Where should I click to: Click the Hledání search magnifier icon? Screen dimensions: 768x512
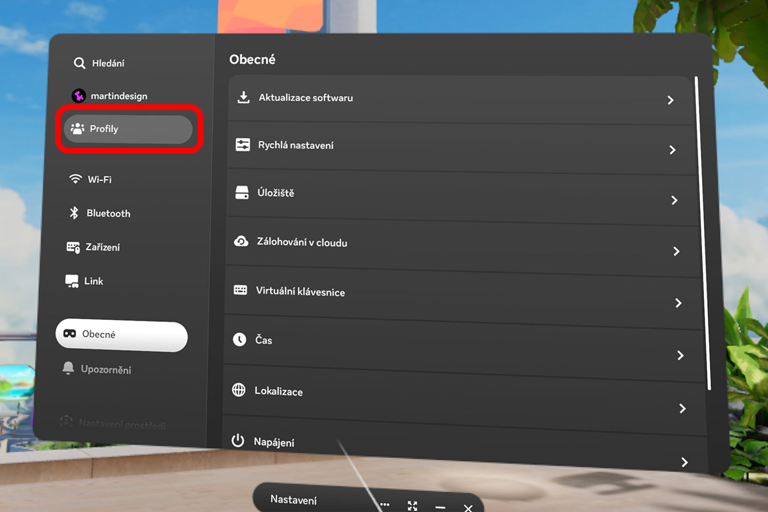click(x=79, y=63)
